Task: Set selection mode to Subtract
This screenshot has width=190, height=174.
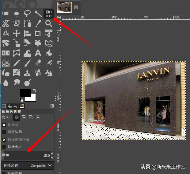Action: (31, 117)
